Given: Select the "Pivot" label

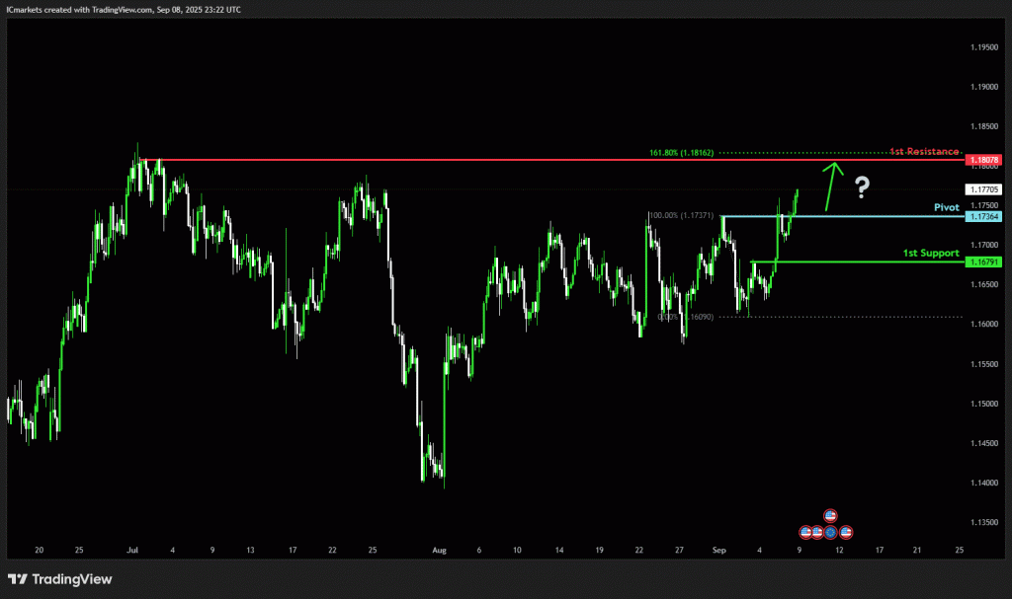Looking at the screenshot, I should (x=946, y=207).
